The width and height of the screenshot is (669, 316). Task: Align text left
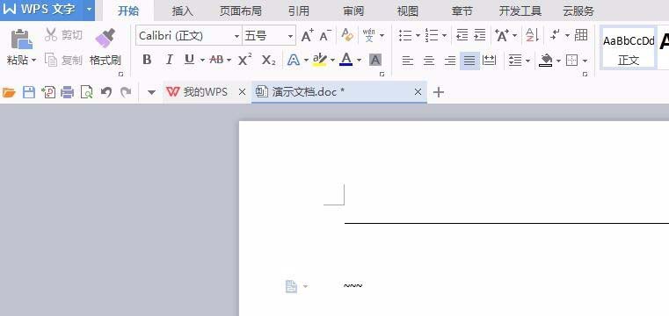coord(408,61)
